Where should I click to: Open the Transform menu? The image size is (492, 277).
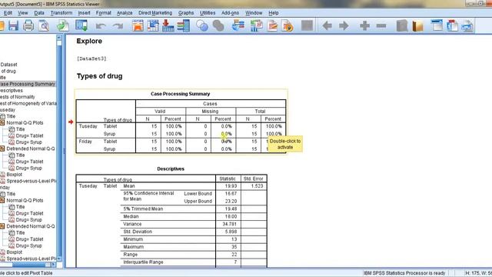61,13
